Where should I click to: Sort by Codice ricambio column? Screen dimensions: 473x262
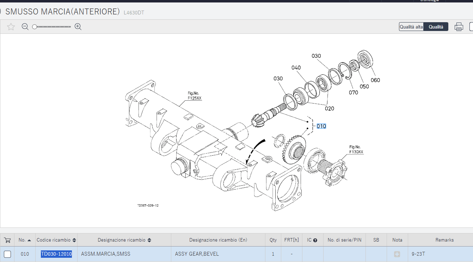(74, 240)
